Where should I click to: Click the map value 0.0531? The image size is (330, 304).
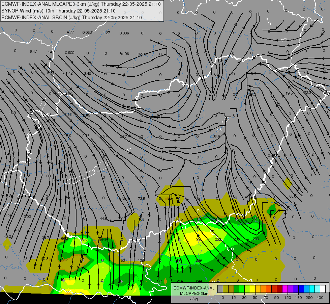click(x=88, y=32)
